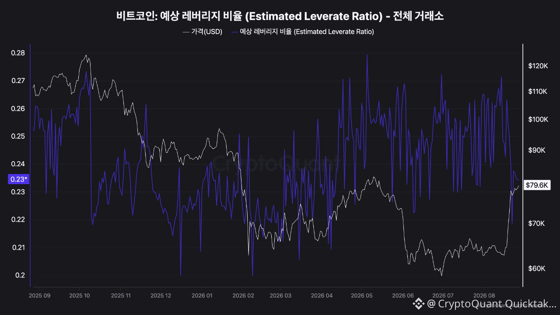
Task: Select the 2025 12 date label
Action: pyautogui.click(x=161, y=296)
